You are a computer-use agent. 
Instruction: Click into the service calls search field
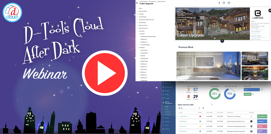pyautogui.click(x=189, y=108)
